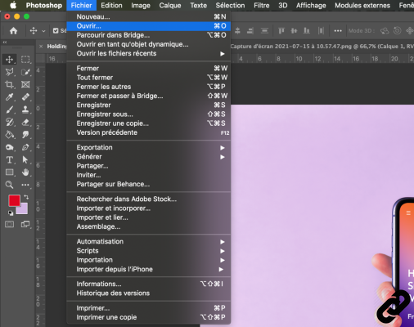
Task: Select the Brush tool
Action: coord(10,110)
